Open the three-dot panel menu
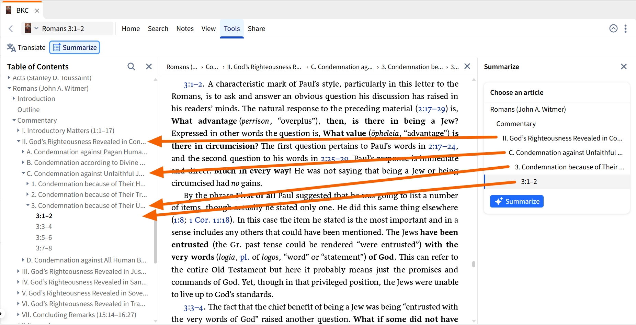 (x=625, y=29)
